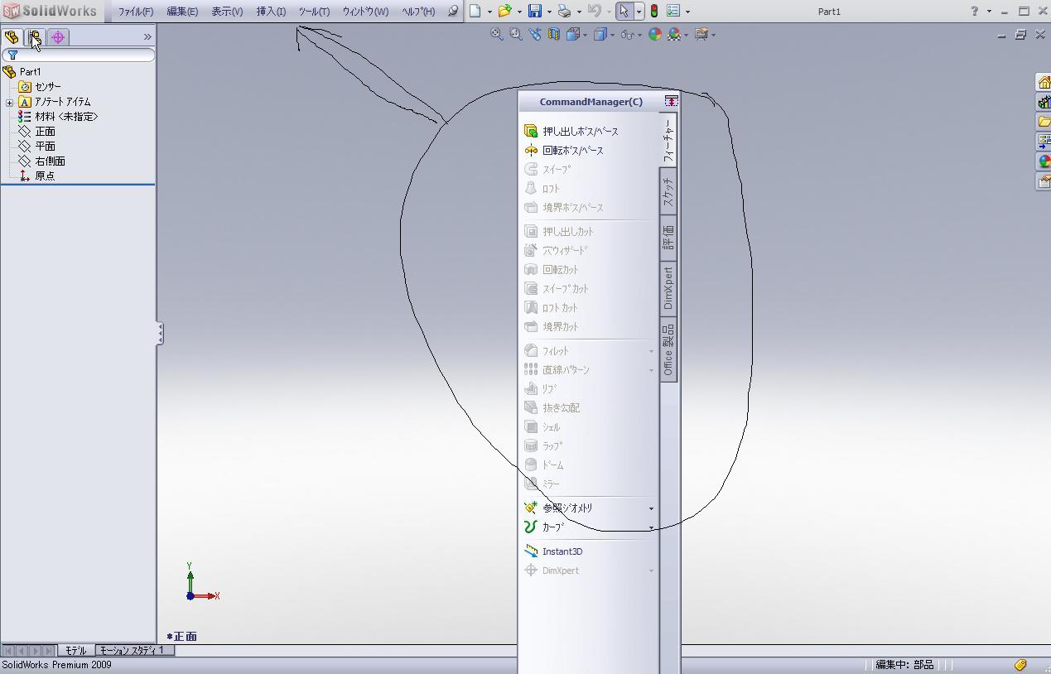The width and height of the screenshot is (1051, 674).
Task: Open the dropdown arrow next to Save
Action: click(549, 12)
